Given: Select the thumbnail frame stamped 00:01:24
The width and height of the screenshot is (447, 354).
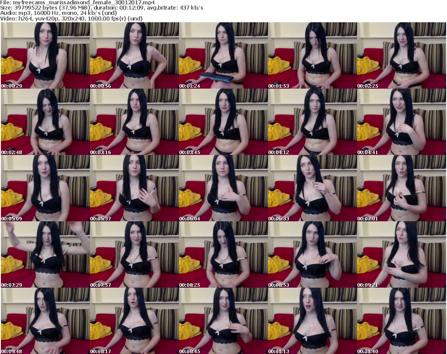Looking at the screenshot, I should [x=223, y=55].
